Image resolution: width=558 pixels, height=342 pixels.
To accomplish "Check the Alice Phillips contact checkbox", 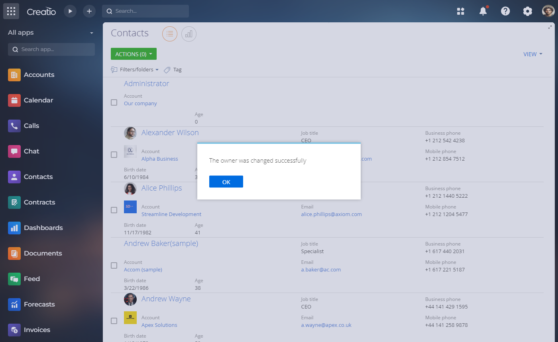I will point(114,210).
